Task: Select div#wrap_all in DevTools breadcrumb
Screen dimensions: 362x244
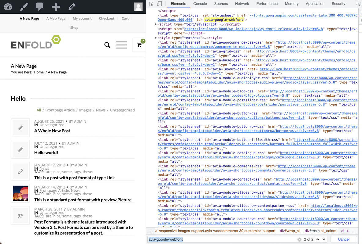Action: (290, 231)
